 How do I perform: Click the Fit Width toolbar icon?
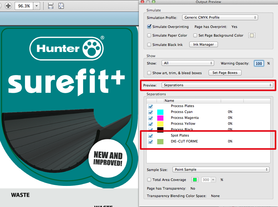pyautogui.click(x=50, y=6)
